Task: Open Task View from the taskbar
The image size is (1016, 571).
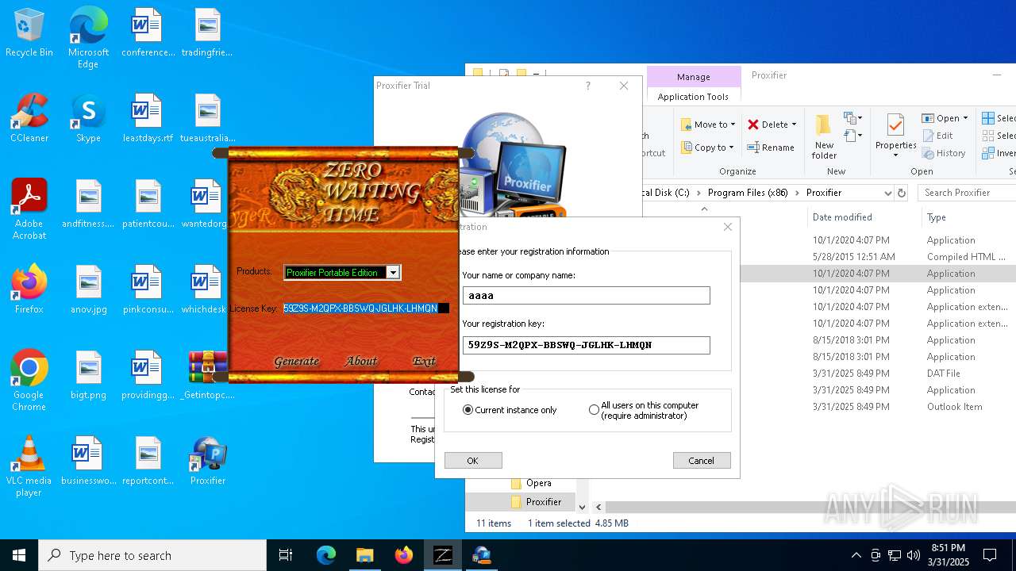Action: tap(286, 555)
